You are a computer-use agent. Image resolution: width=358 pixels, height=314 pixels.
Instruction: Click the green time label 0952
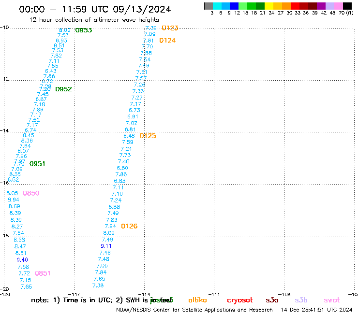coord(63,89)
